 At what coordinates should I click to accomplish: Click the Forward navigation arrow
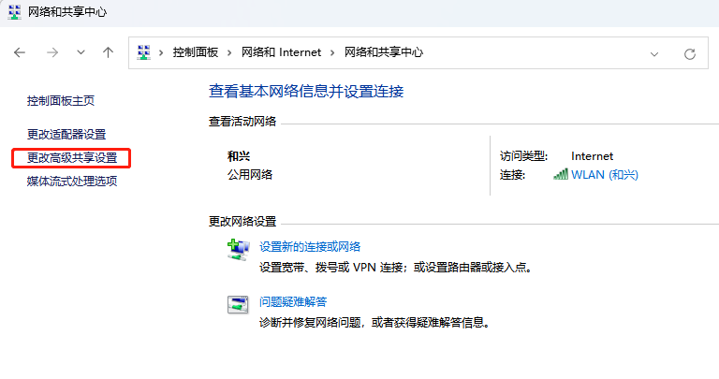click(52, 53)
